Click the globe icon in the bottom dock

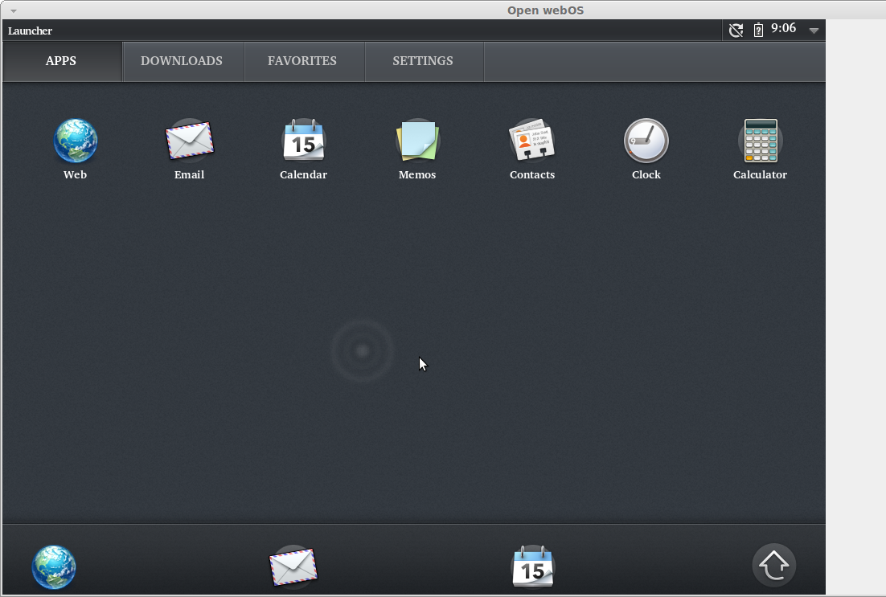pyautogui.click(x=54, y=567)
